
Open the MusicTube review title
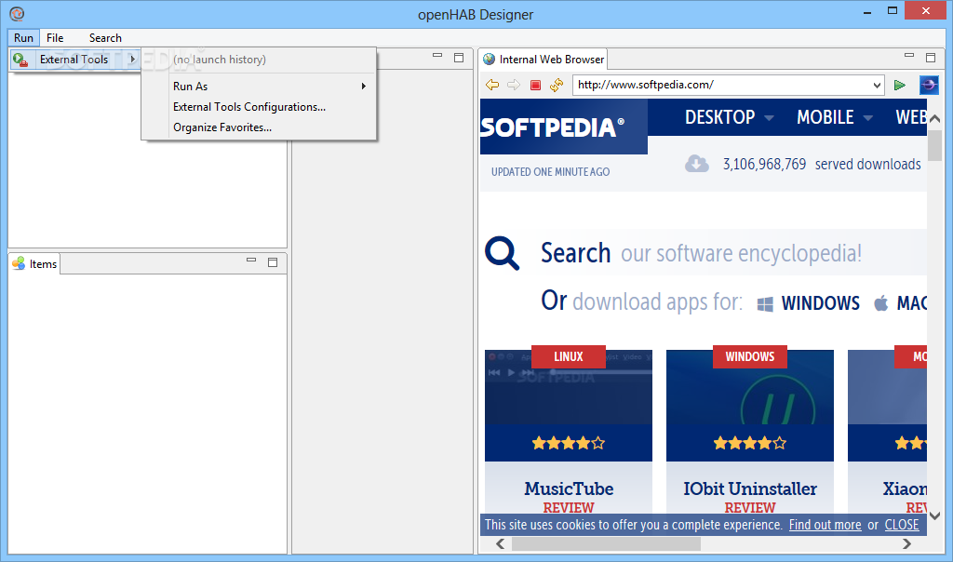(x=569, y=488)
